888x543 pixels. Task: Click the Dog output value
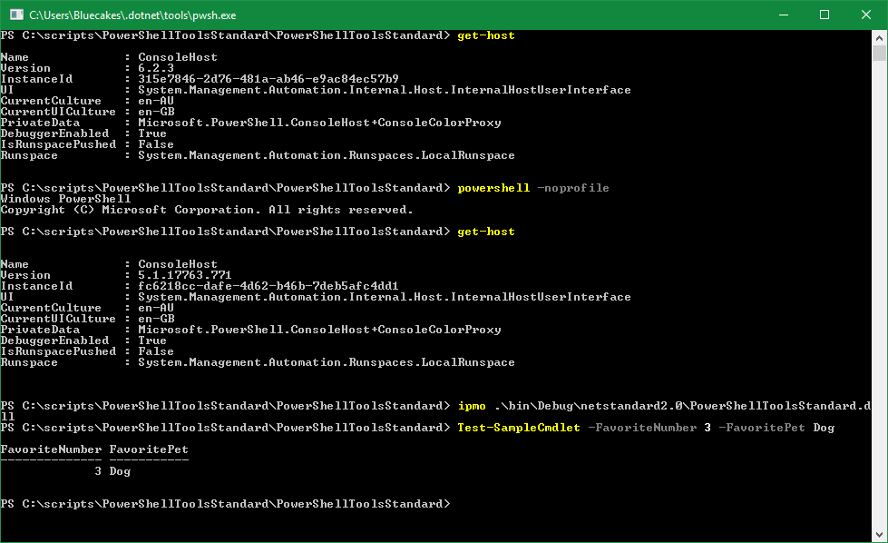click(119, 470)
